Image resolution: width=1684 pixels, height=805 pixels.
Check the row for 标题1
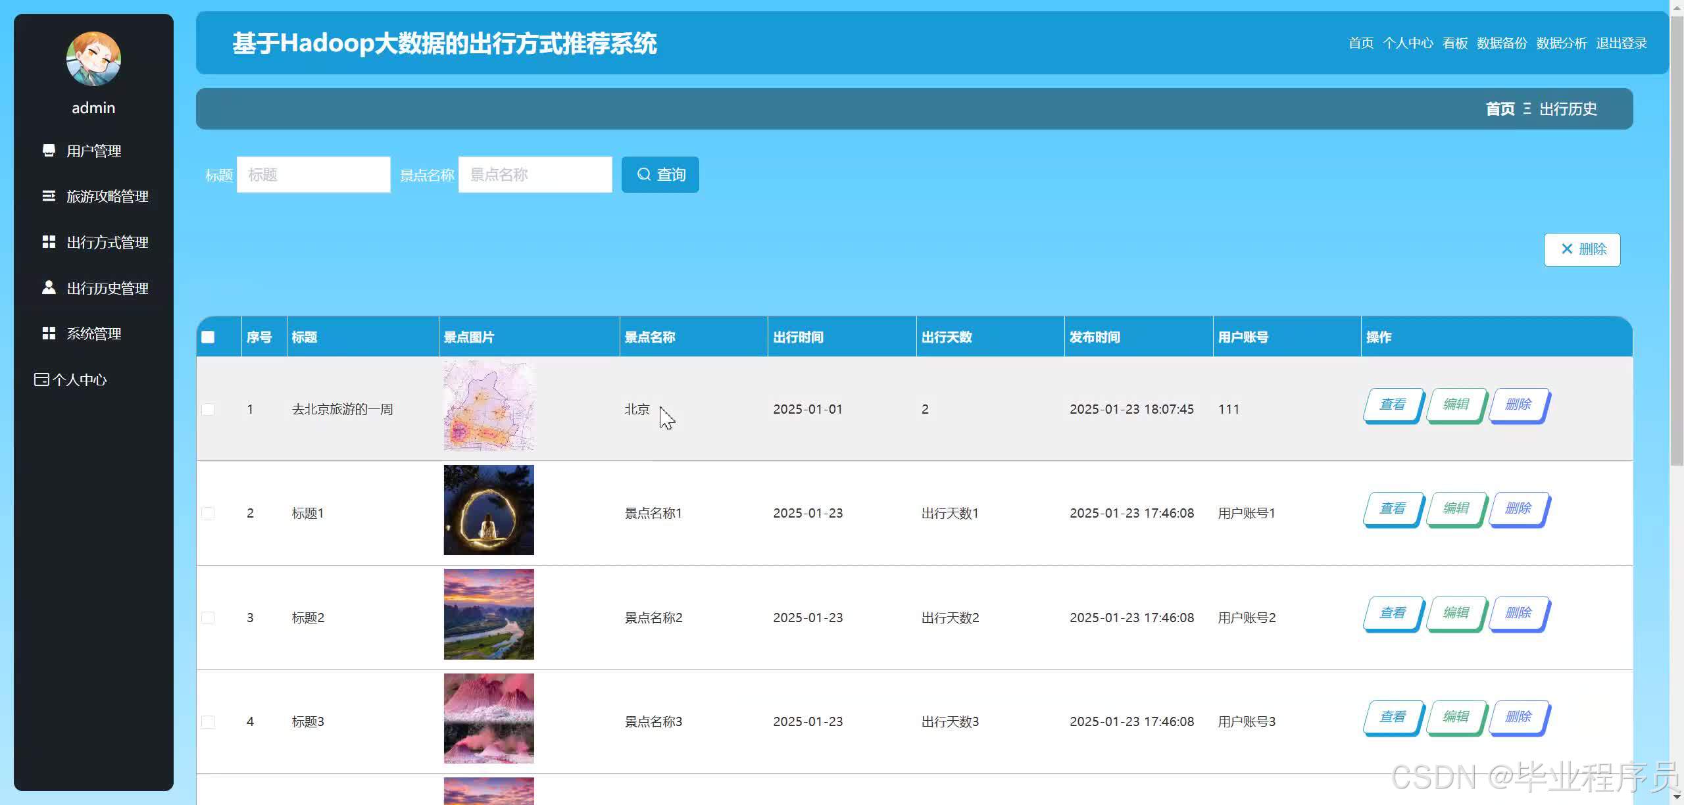tap(208, 513)
